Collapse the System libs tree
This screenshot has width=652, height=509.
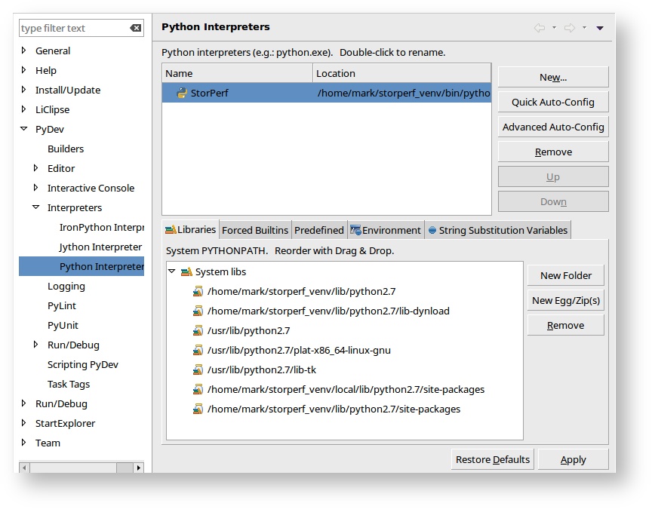point(172,271)
